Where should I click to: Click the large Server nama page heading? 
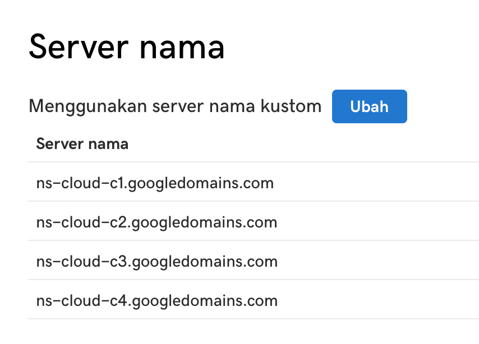[x=127, y=47]
